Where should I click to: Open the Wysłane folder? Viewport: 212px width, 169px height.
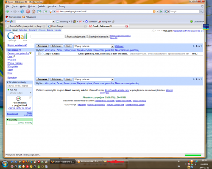(x=11, y=60)
